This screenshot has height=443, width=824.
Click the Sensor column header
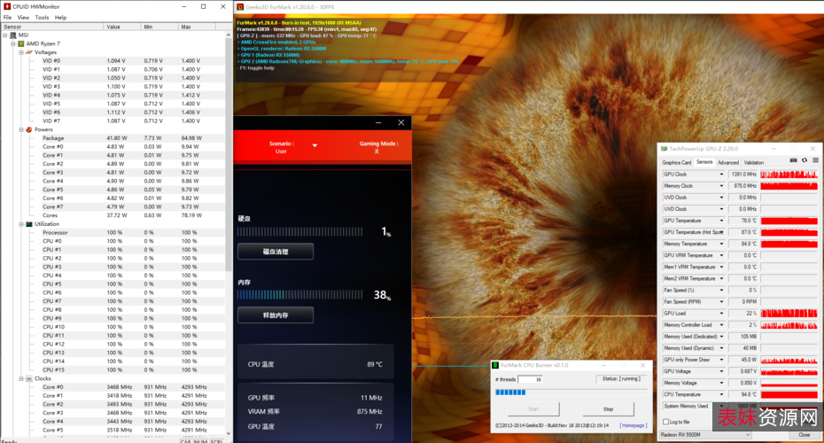(x=52, y=27)
